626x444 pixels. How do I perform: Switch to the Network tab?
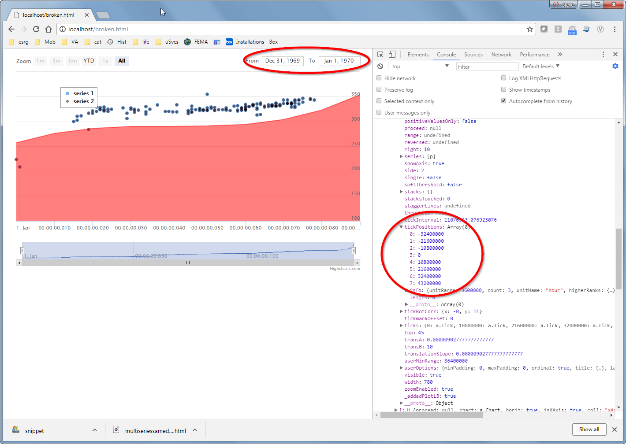[x=501, y=55]
